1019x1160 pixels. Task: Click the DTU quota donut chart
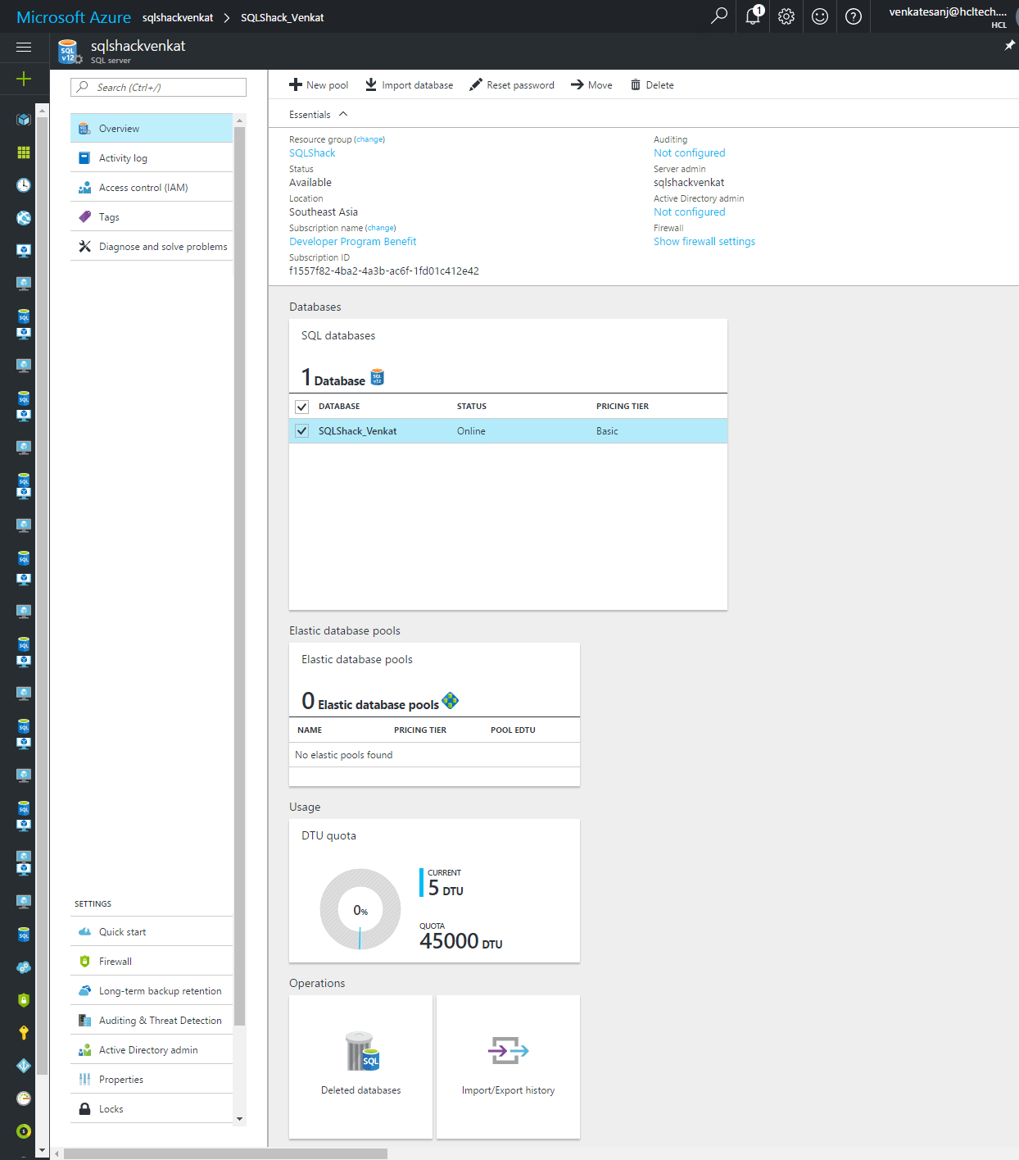pyautogui.click(x=360, y=909)
